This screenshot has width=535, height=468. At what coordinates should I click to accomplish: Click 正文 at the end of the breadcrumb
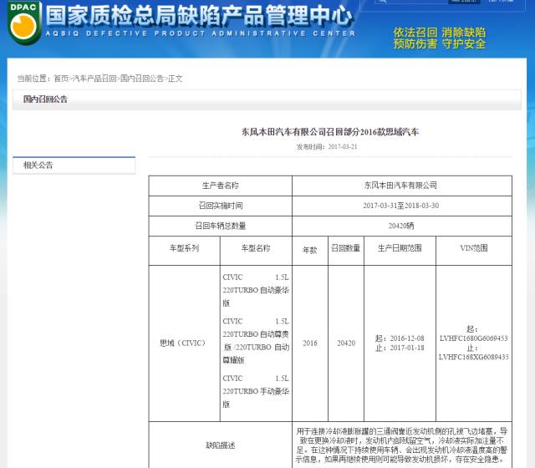tap(176, 79)
